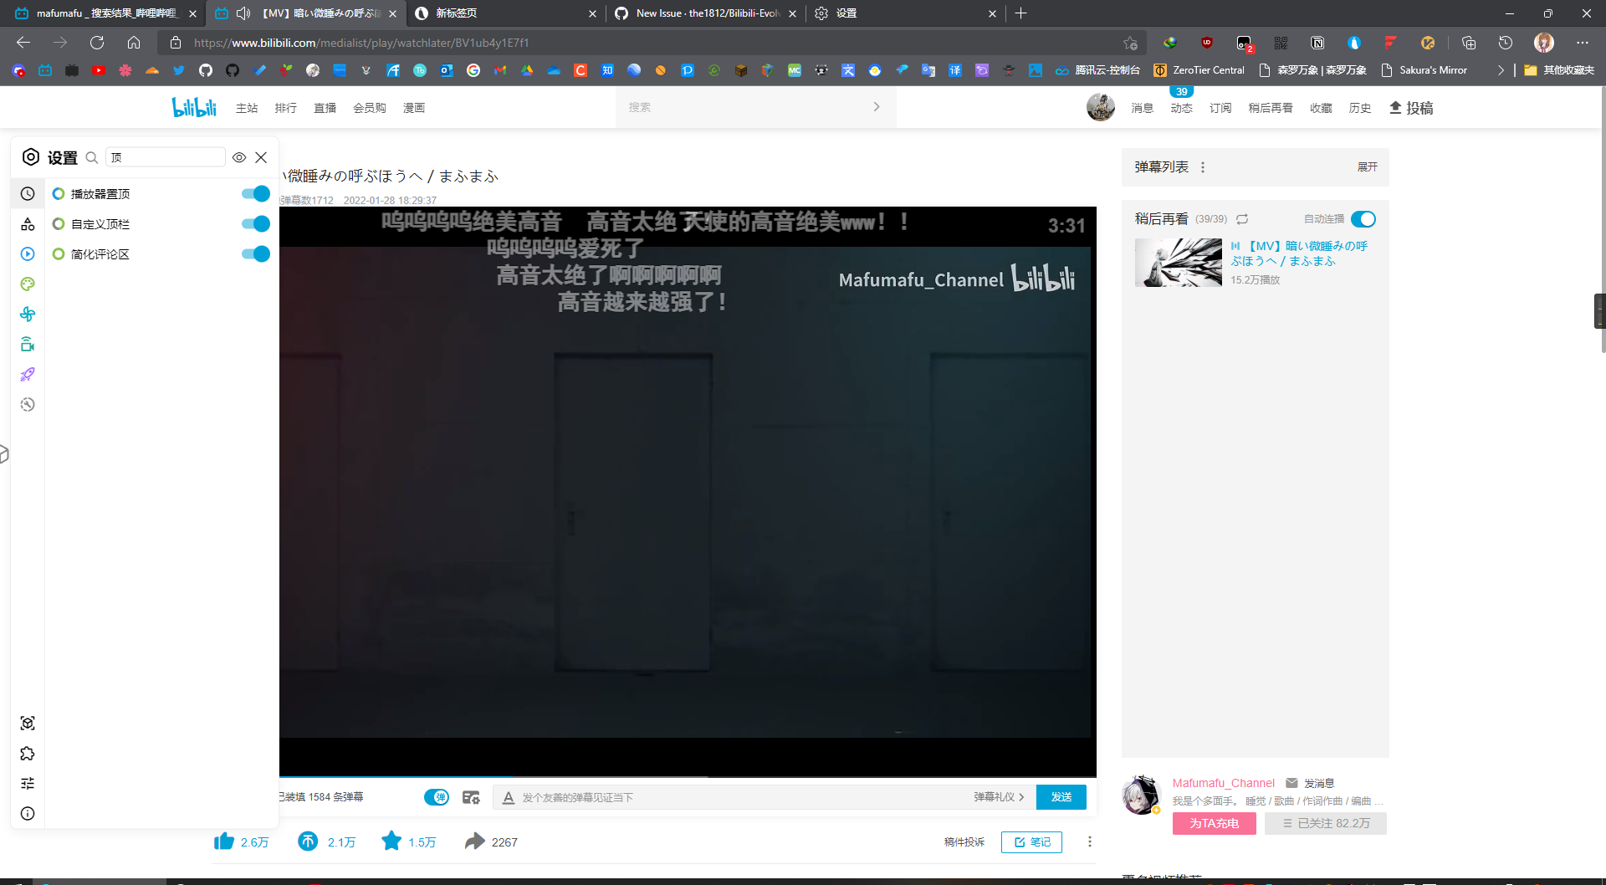Open the sliders adjustment icon in settings sidebar
Viewport: 1606px width, 885px height.
point(28,784)
